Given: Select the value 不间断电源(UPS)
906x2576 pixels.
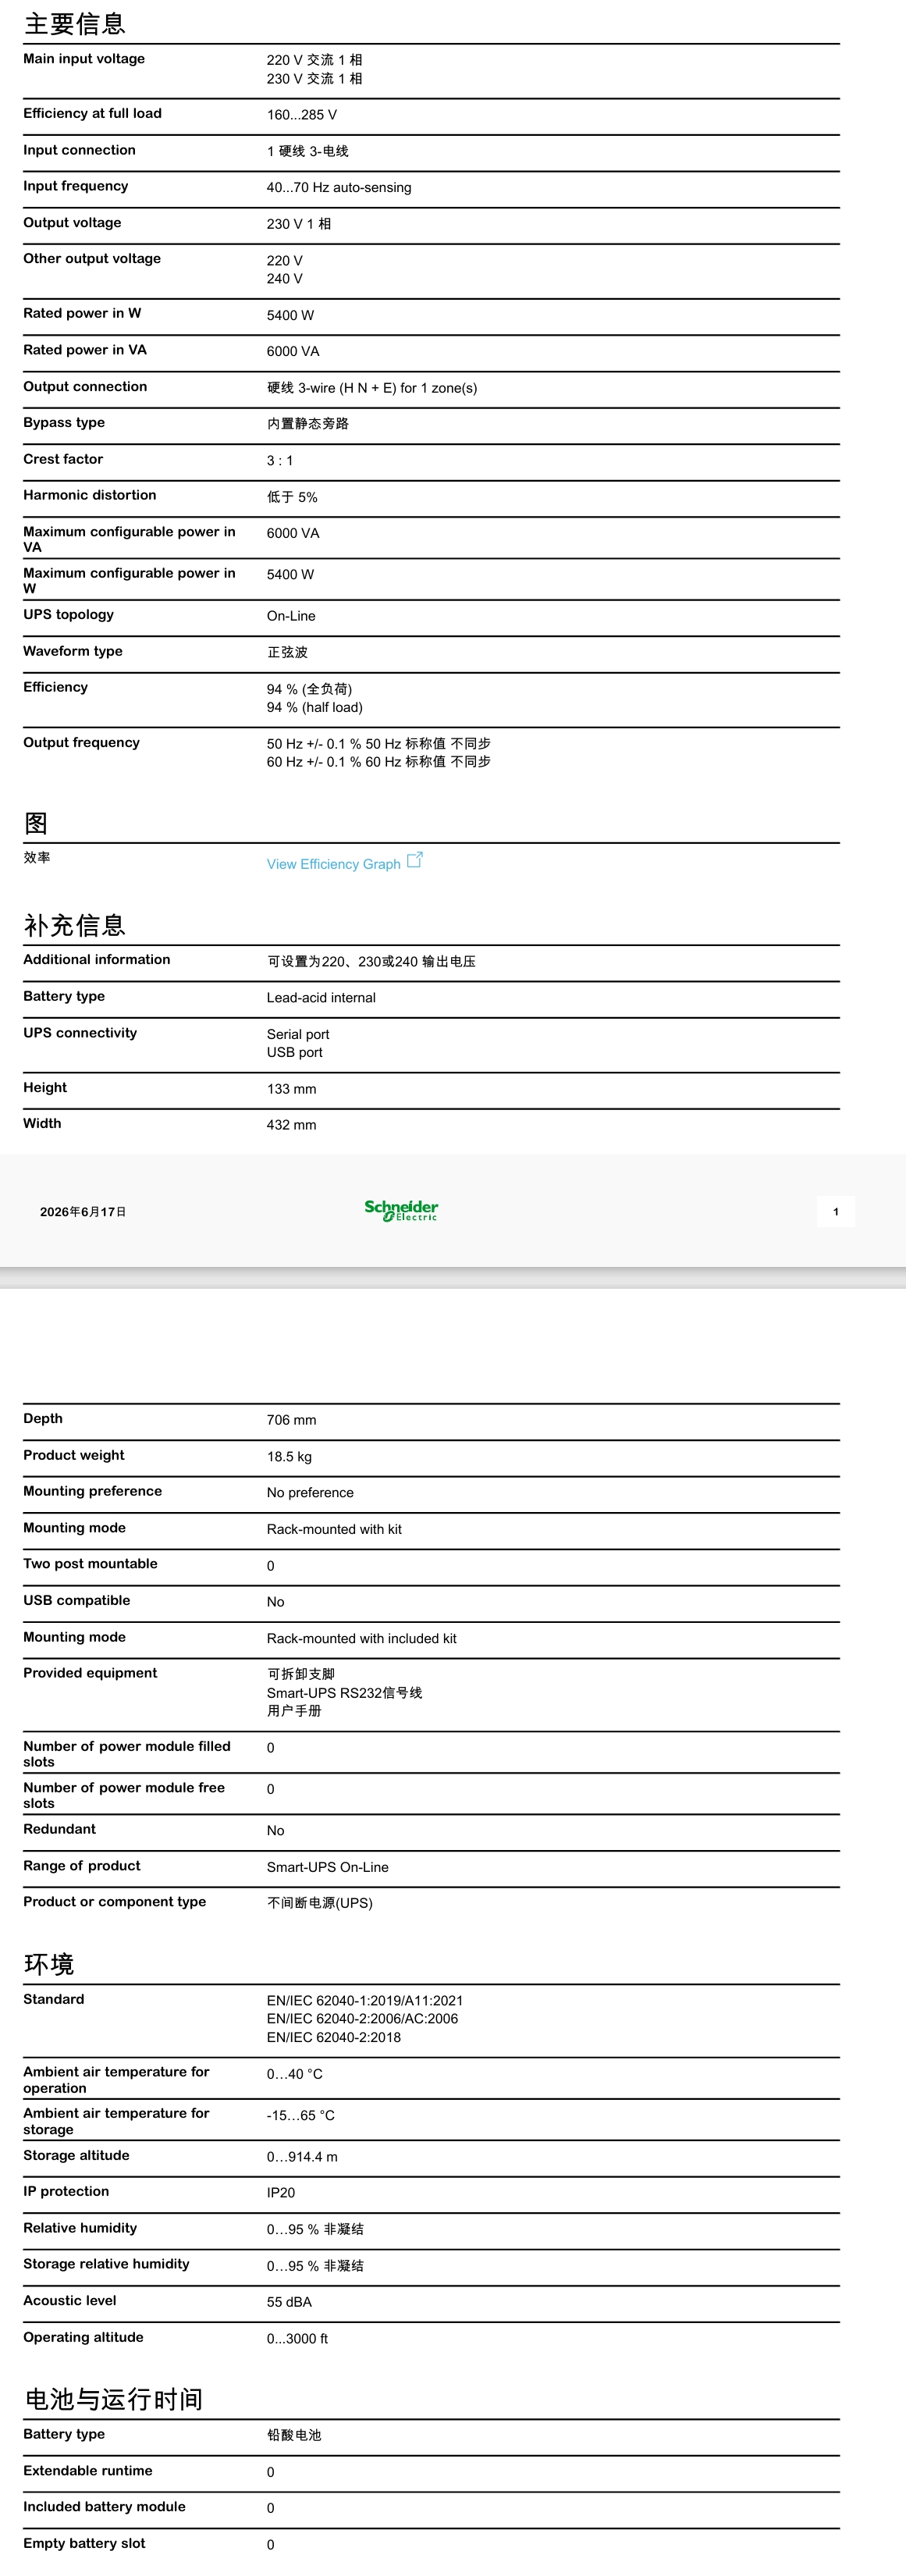Looking at the screenshot, I should tap(320, 1903).
